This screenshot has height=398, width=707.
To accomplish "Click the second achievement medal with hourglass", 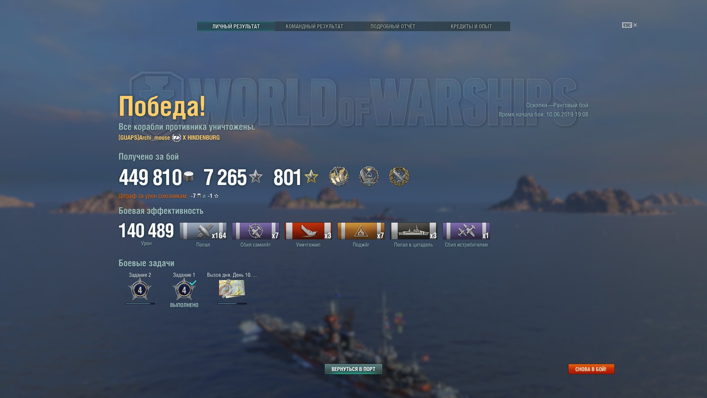I will click(369, 176).
